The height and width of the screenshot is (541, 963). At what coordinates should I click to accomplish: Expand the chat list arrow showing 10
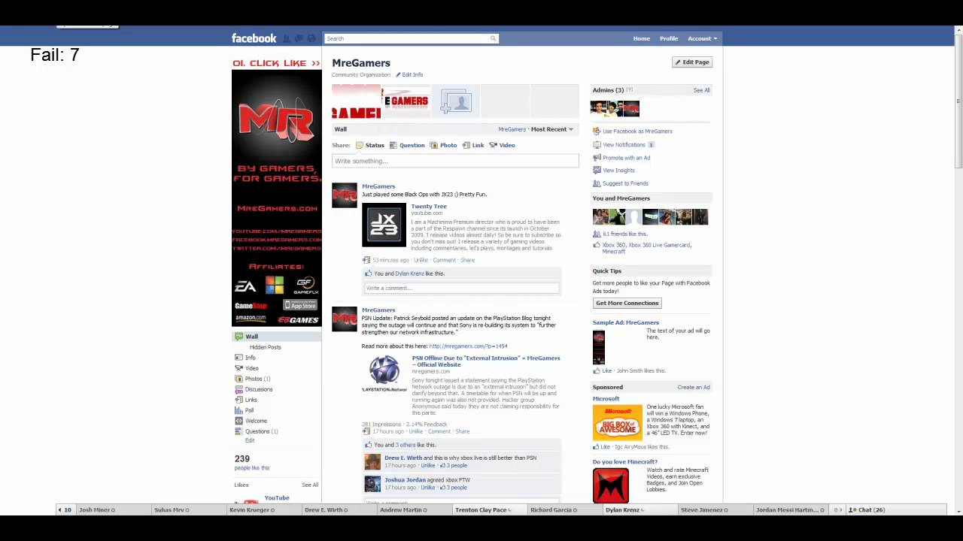click(x=65, y=509)
